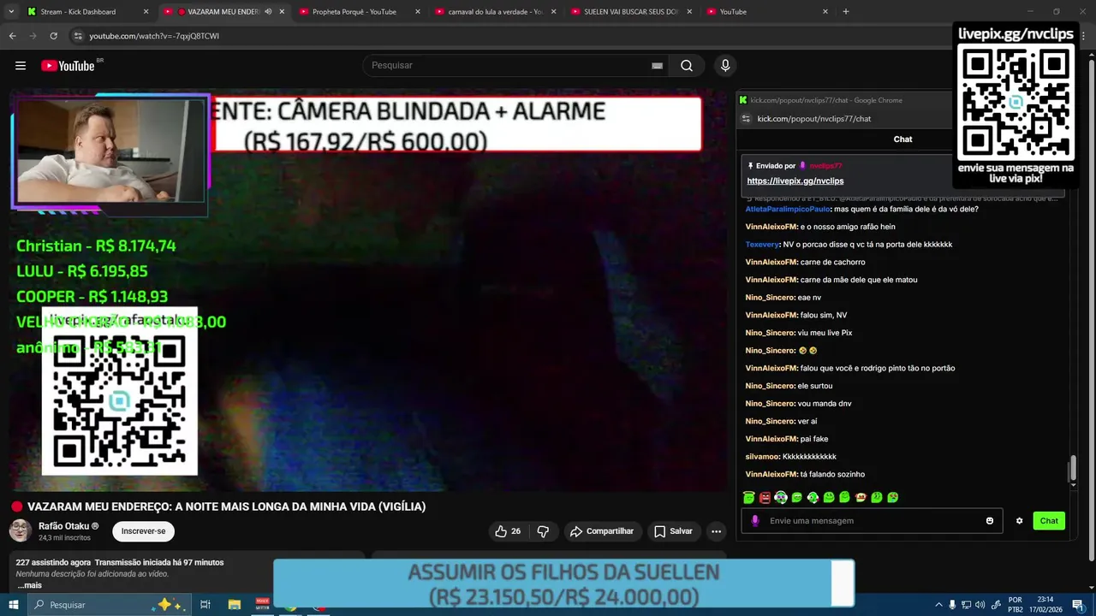Start voice search with microphone icon
Screen dimensions: 1096x616
click(x=725, y=66)
